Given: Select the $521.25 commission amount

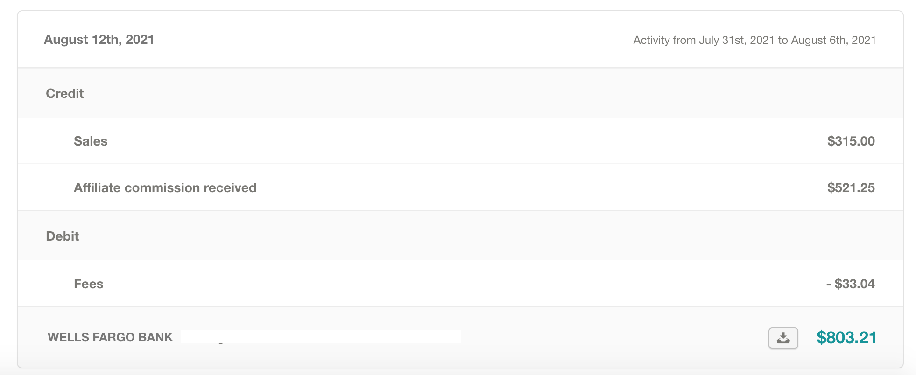Looking at the screenshot, I should [x=851, y=188].
